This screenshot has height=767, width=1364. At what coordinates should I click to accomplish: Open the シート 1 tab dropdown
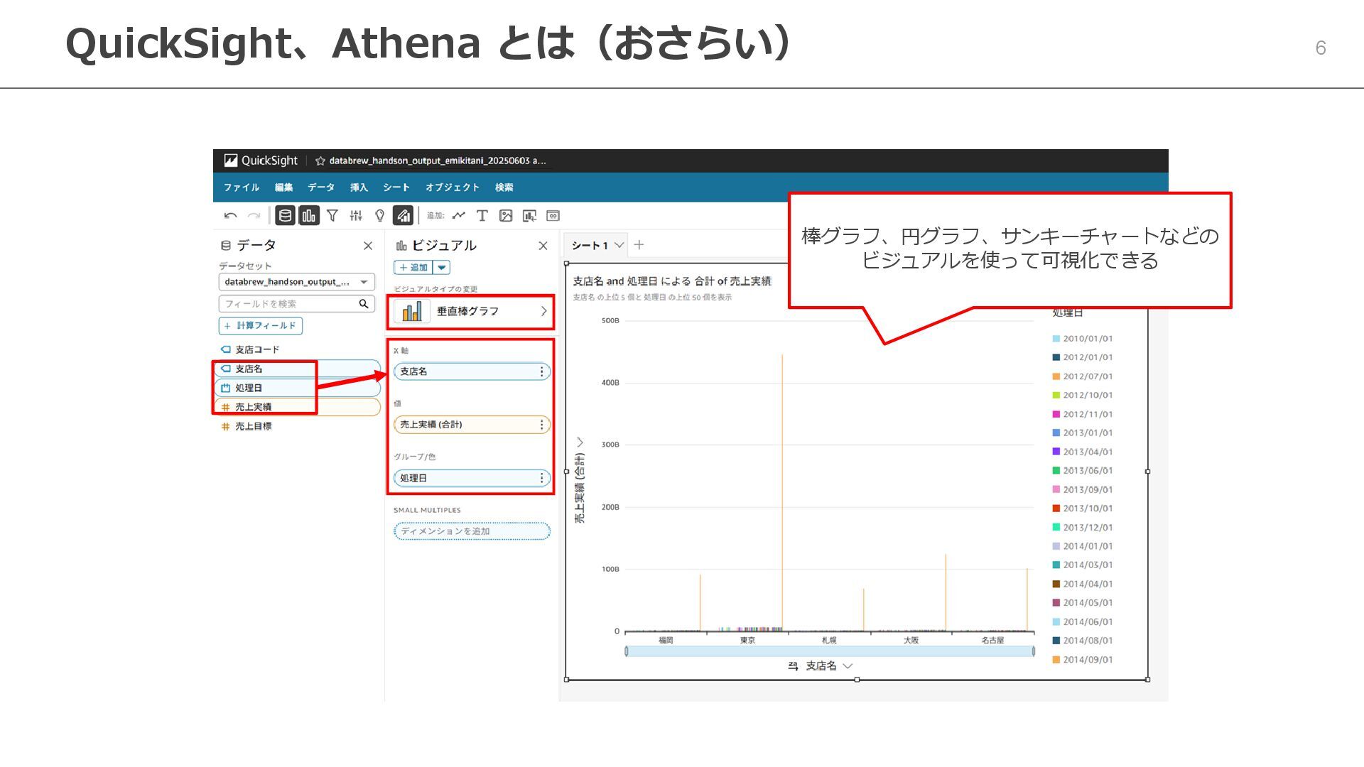pyautogui.click(x=619, y=245)
